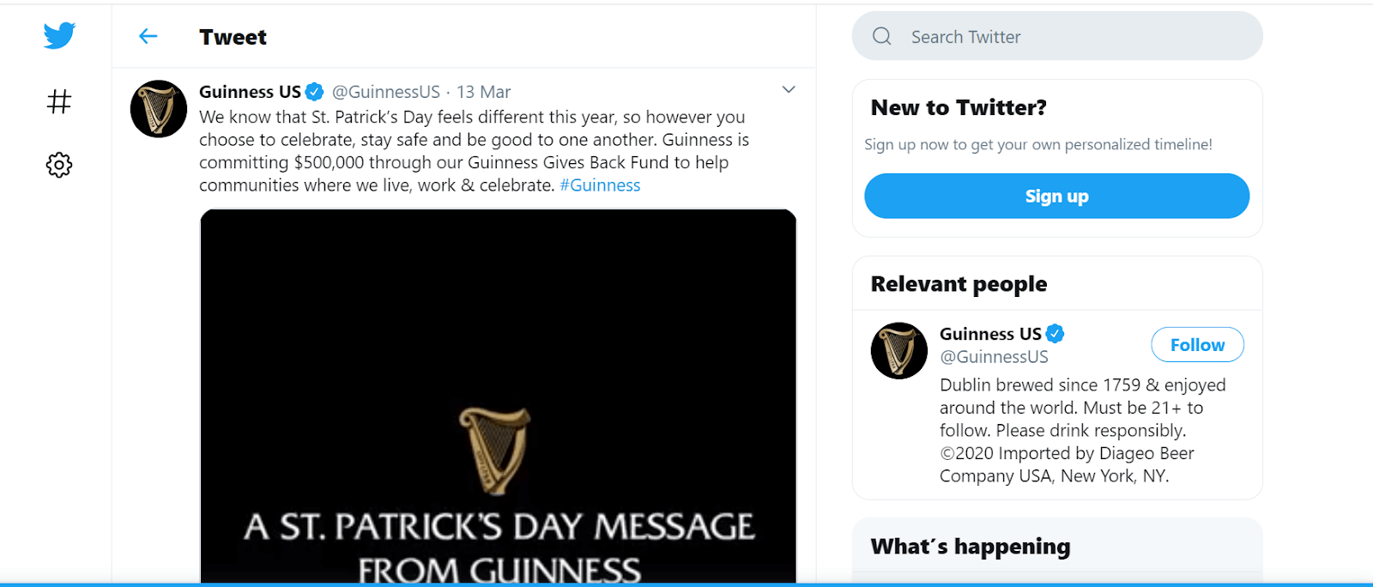Click Guinness avatar under Relevant people

click(x=898, y=350)
